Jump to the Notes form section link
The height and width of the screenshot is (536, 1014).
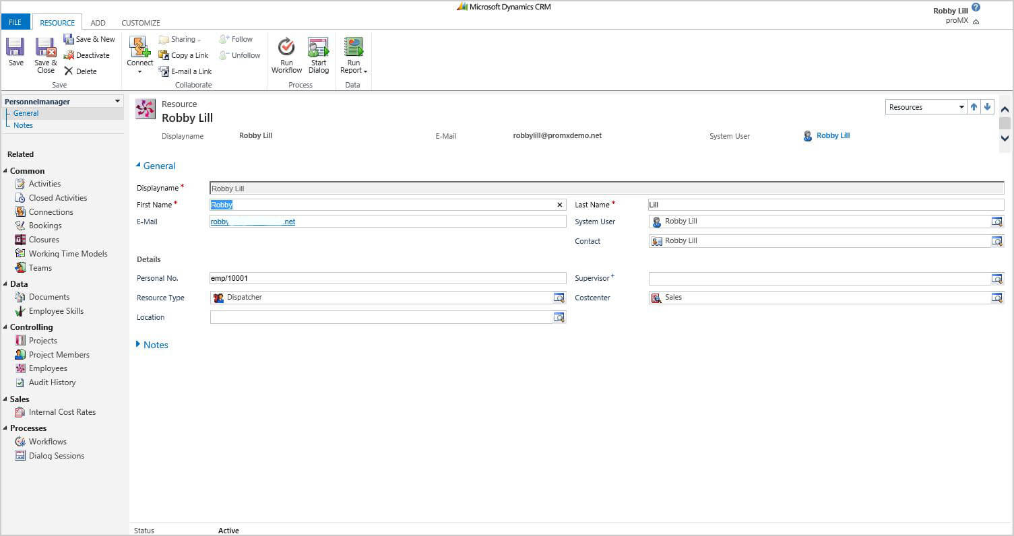(x=23, y=125)
